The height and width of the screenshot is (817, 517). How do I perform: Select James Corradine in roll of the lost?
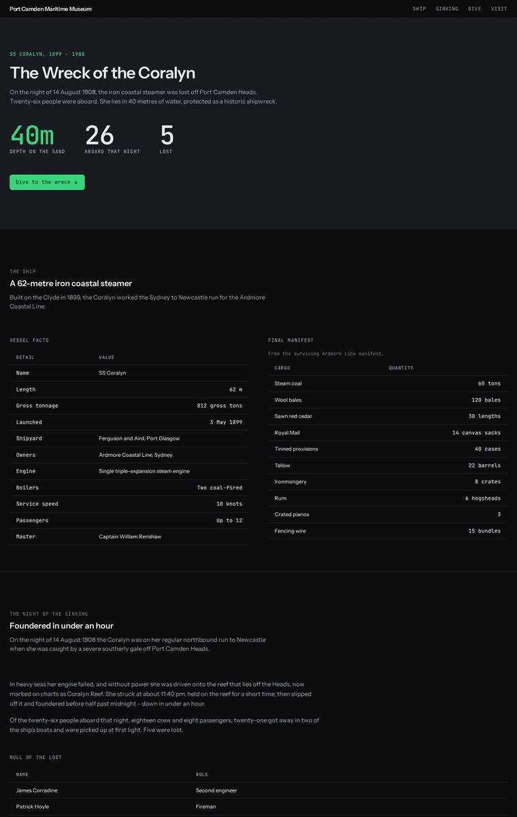pyautogui.click(x=258, y=790)
